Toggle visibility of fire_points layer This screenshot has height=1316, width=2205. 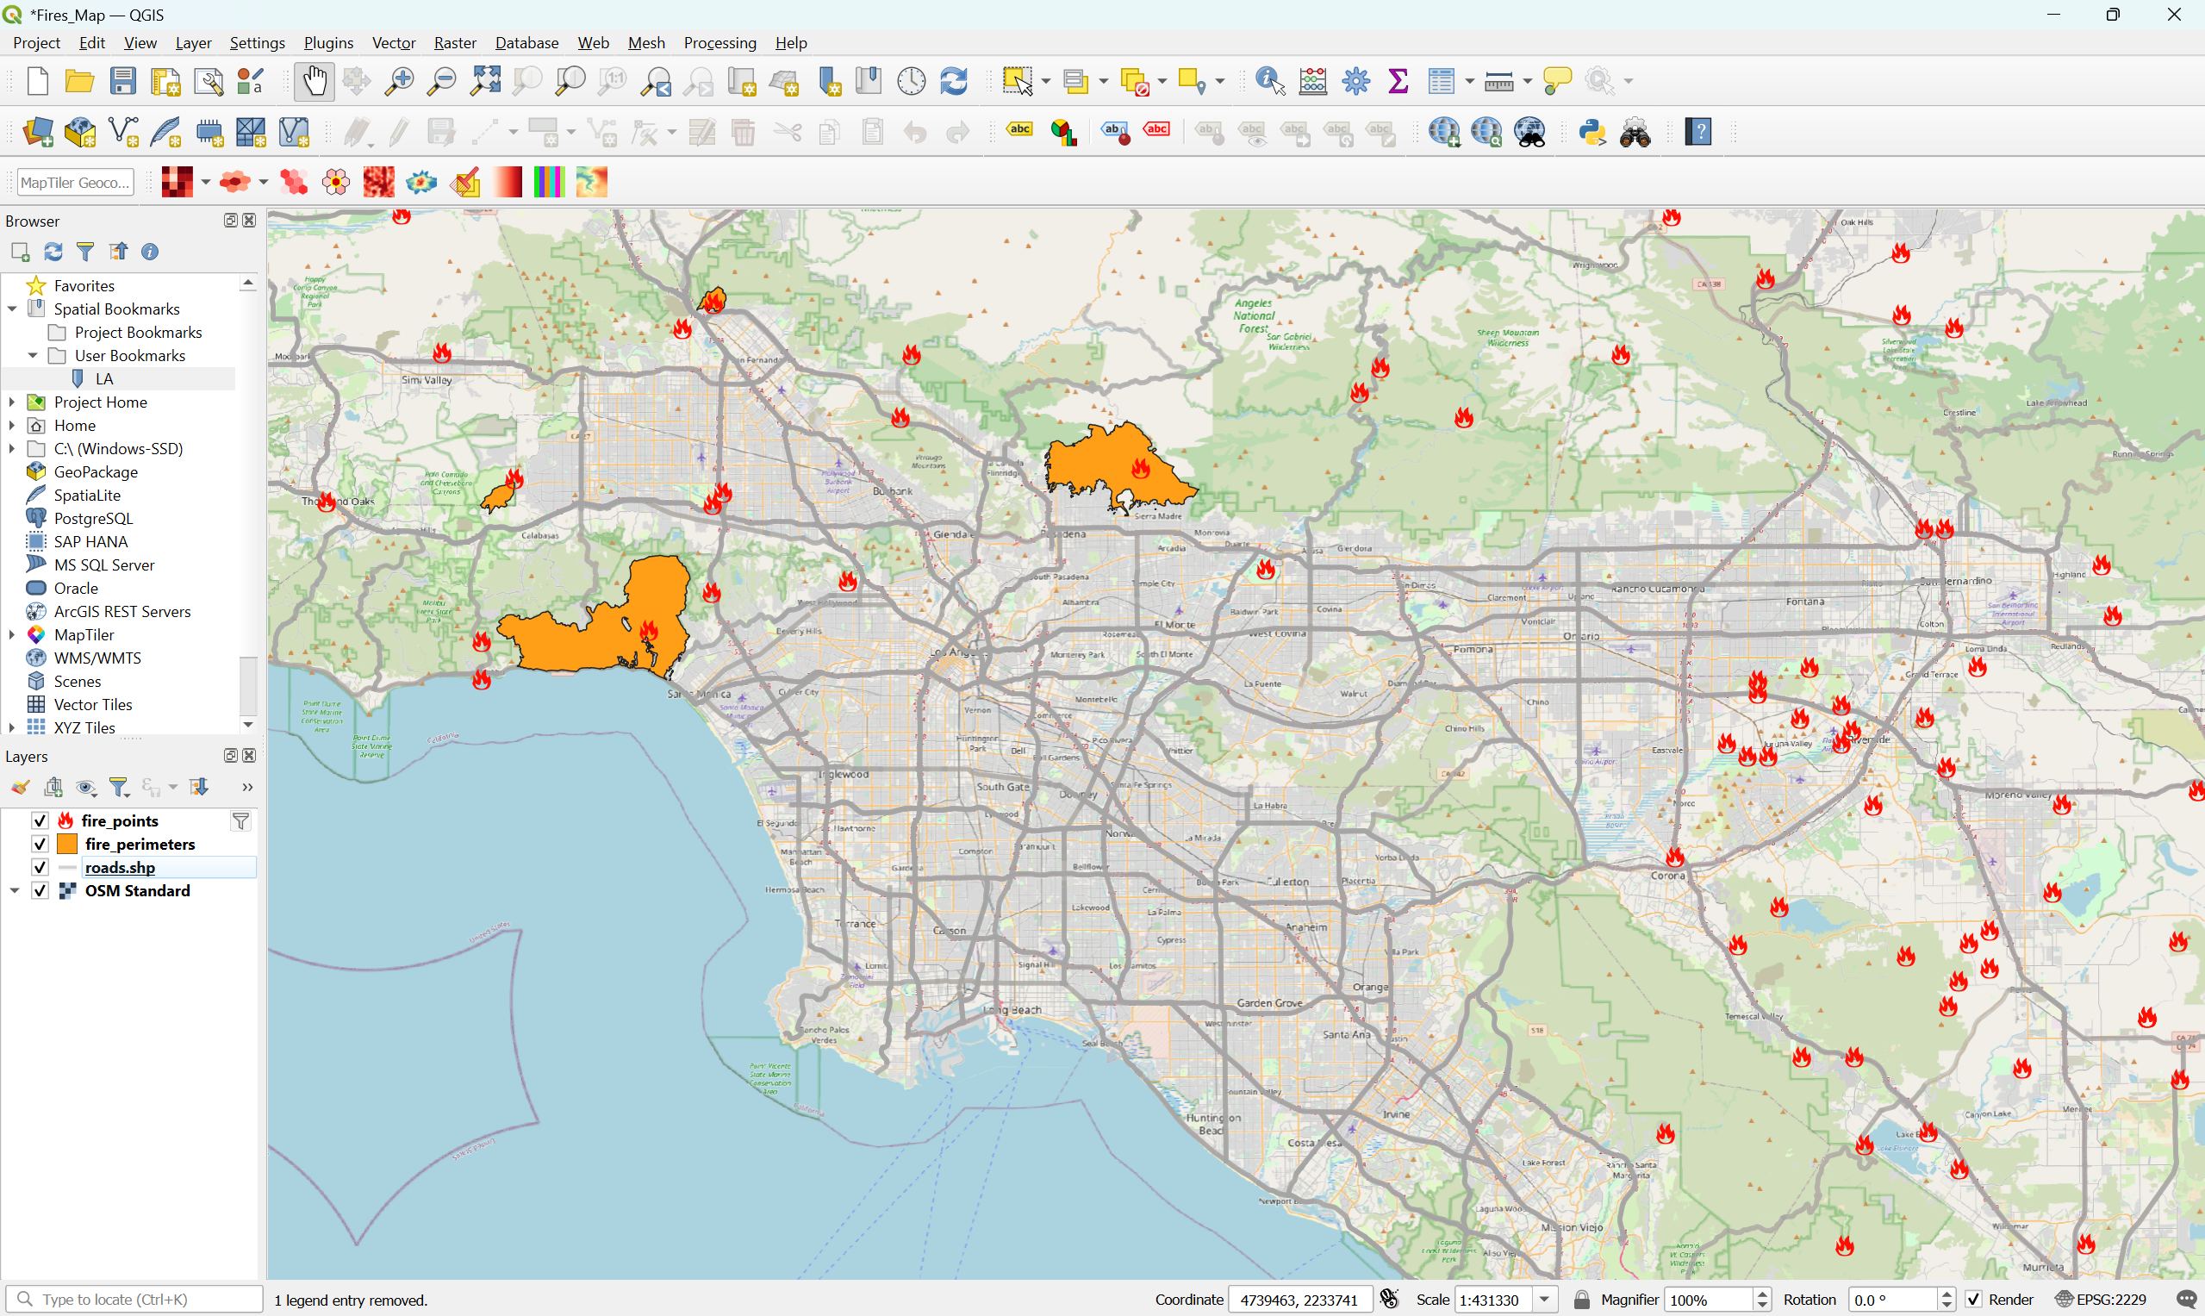[x=39, y=821]
